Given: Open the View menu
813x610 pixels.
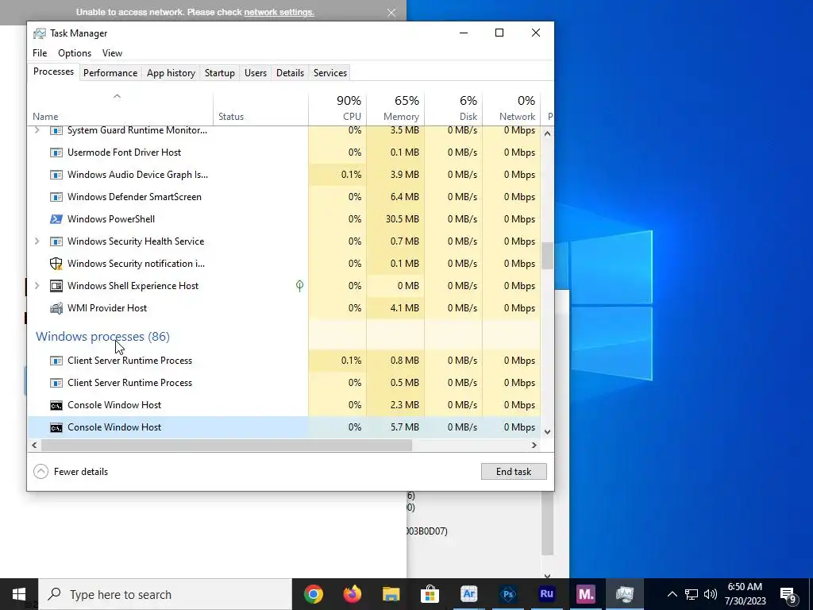Looking at the screenshot, I should (112, 53).
